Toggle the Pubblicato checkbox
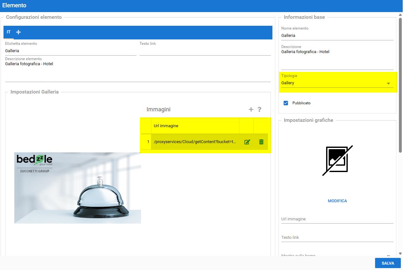 pos(286,103)
